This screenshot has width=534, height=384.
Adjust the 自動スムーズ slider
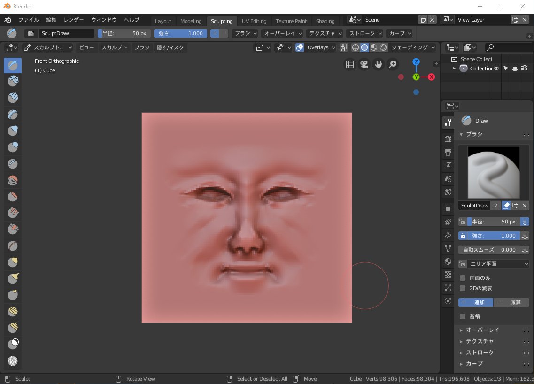[x=489, y=250]
